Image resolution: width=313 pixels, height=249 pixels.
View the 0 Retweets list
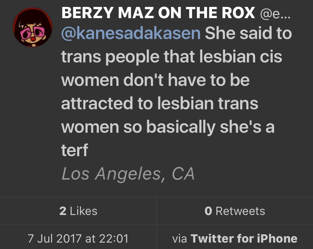click(235, 211)
